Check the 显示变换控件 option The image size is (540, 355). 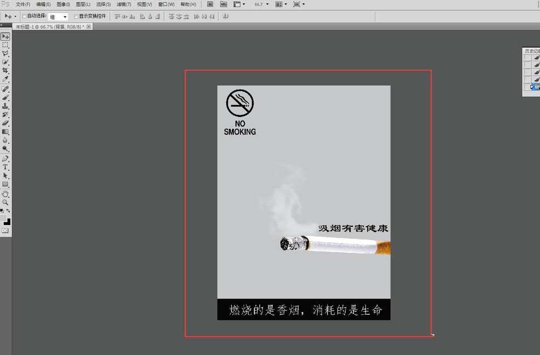[76, 16]
